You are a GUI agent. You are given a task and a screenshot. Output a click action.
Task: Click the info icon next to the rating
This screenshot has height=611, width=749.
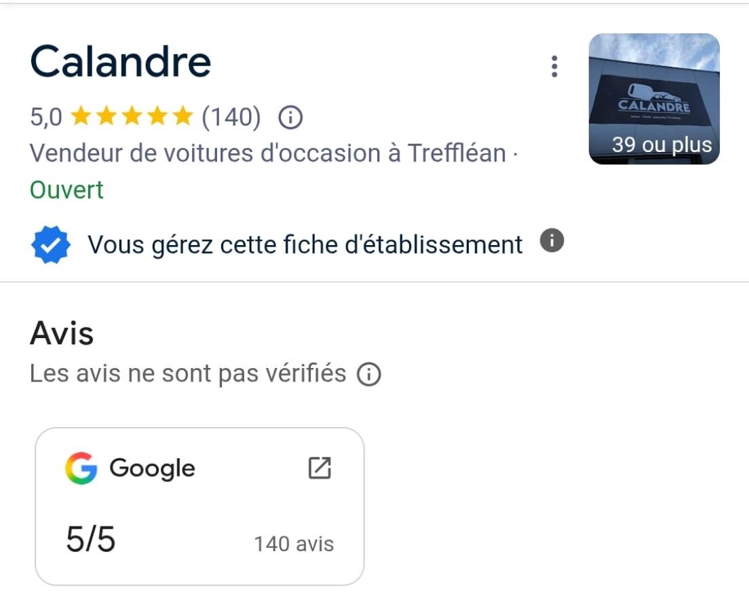tap(290, 117)
